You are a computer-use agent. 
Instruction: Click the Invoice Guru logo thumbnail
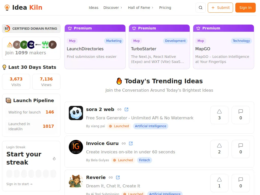click(x=76, y=147)
